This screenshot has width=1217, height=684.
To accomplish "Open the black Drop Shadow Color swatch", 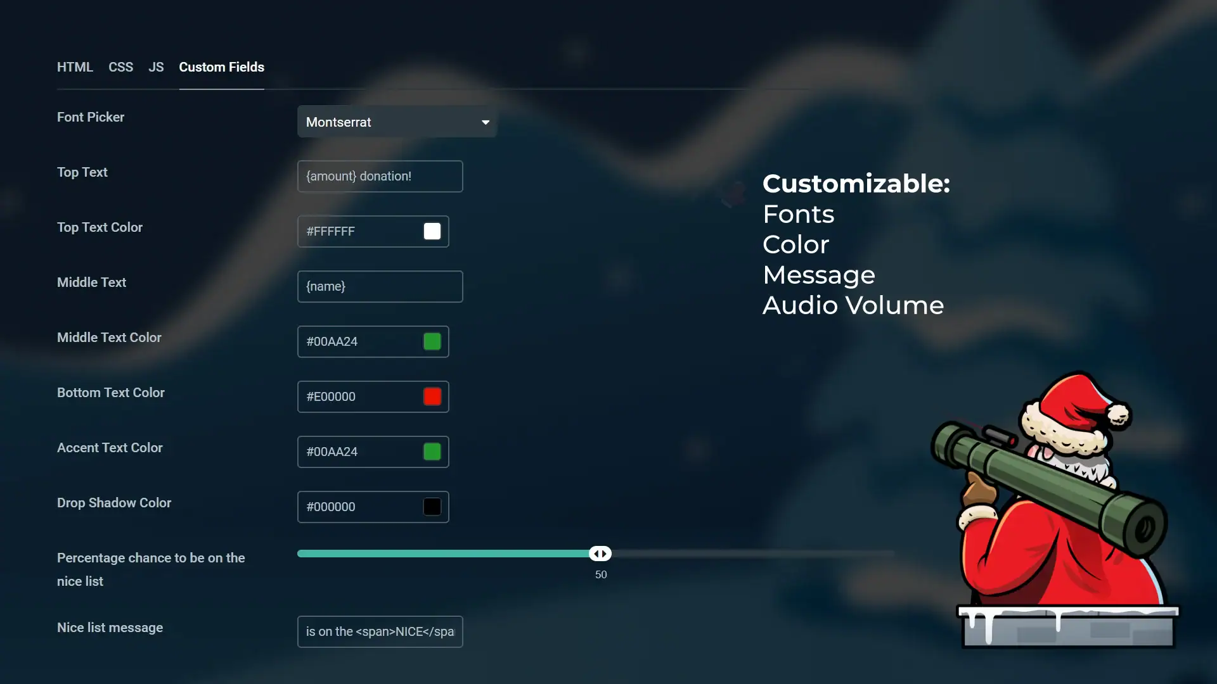I will 432,507.
